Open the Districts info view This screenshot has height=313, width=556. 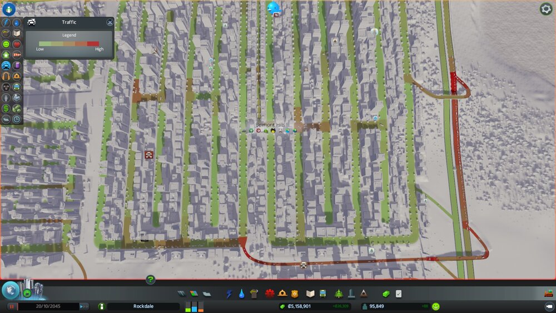pos(6,119)
